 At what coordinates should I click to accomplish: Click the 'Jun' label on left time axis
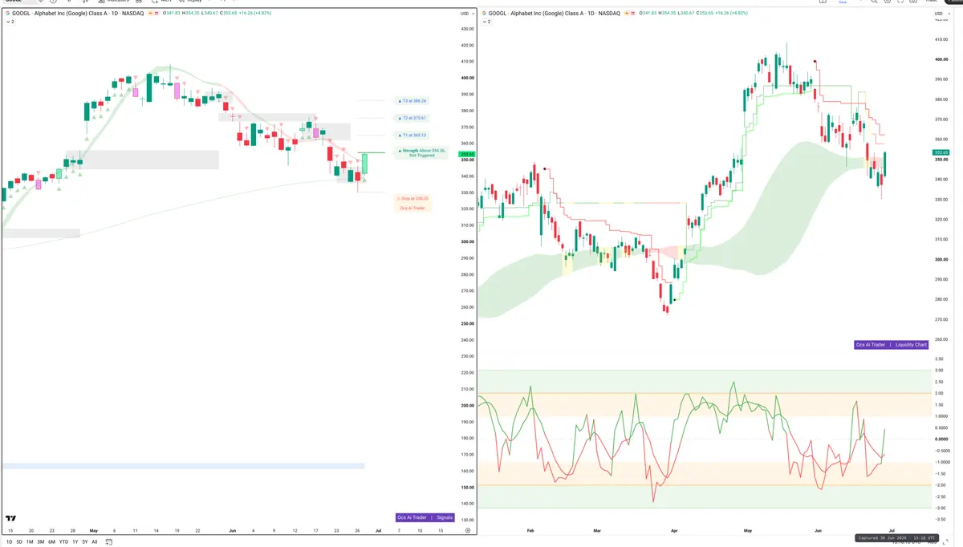233,530
